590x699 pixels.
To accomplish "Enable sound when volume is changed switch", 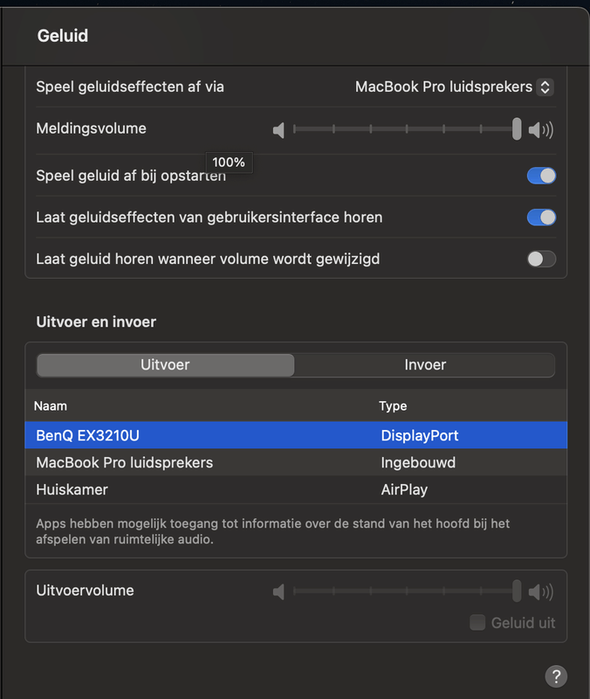I will tap(541, 260).
